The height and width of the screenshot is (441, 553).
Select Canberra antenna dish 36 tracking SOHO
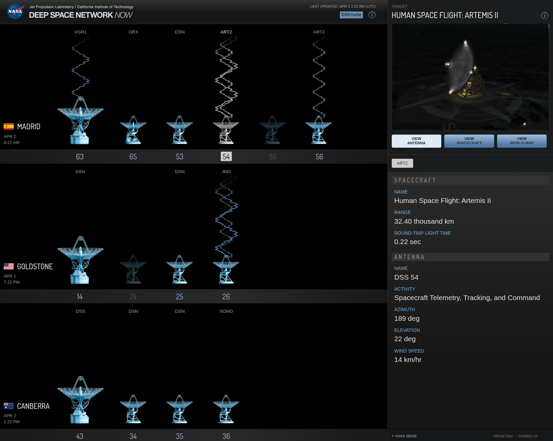[x=226, y=410]
